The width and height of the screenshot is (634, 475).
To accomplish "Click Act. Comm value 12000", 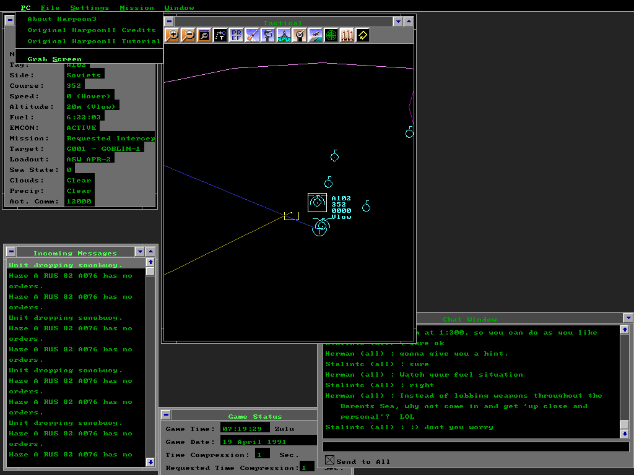I will 79,201.
